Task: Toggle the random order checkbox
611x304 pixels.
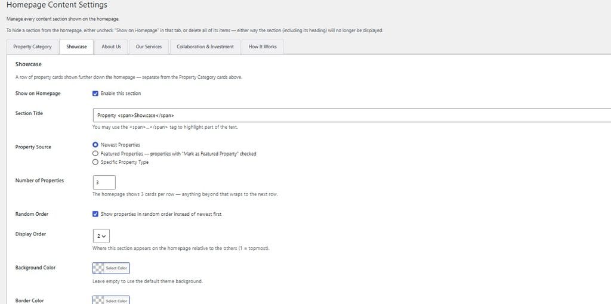Action: pyautogui.click(x=95, y=214)
